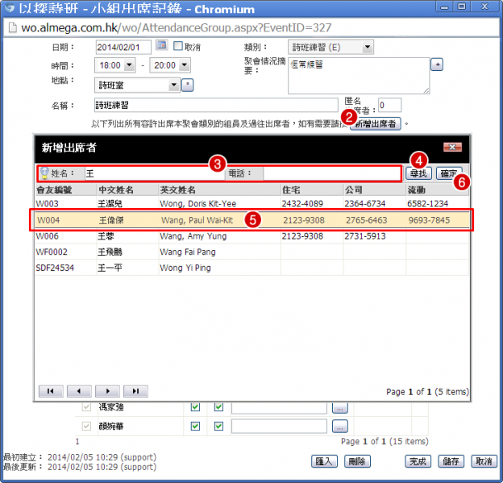Image resolution: width=503 pixels, height=483 pixels.
Task: Toggle first green checkbox for 馮家強
Action: 195,407
